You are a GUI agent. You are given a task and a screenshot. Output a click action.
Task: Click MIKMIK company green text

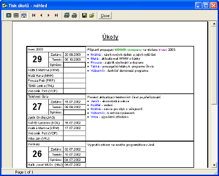click(128, 50)
